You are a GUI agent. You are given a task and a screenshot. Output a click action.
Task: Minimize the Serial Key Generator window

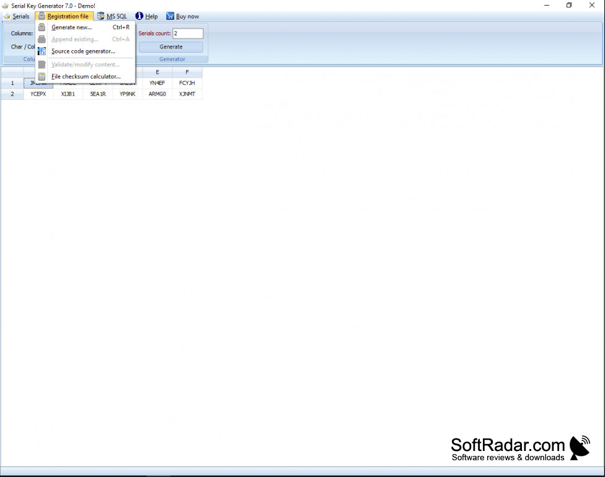coord(547,6)
